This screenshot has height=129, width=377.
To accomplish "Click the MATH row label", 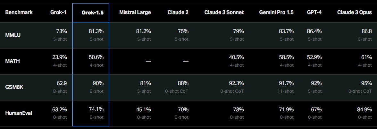I will coord(13,61).
